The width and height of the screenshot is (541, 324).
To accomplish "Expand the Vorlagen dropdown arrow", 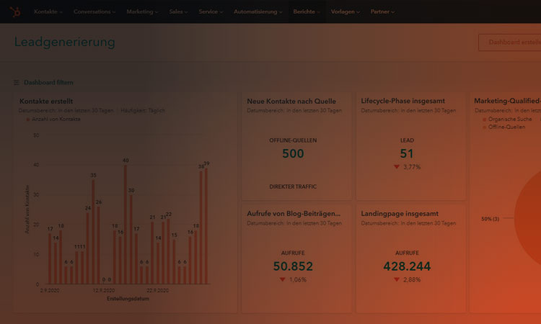I will 358,12.
